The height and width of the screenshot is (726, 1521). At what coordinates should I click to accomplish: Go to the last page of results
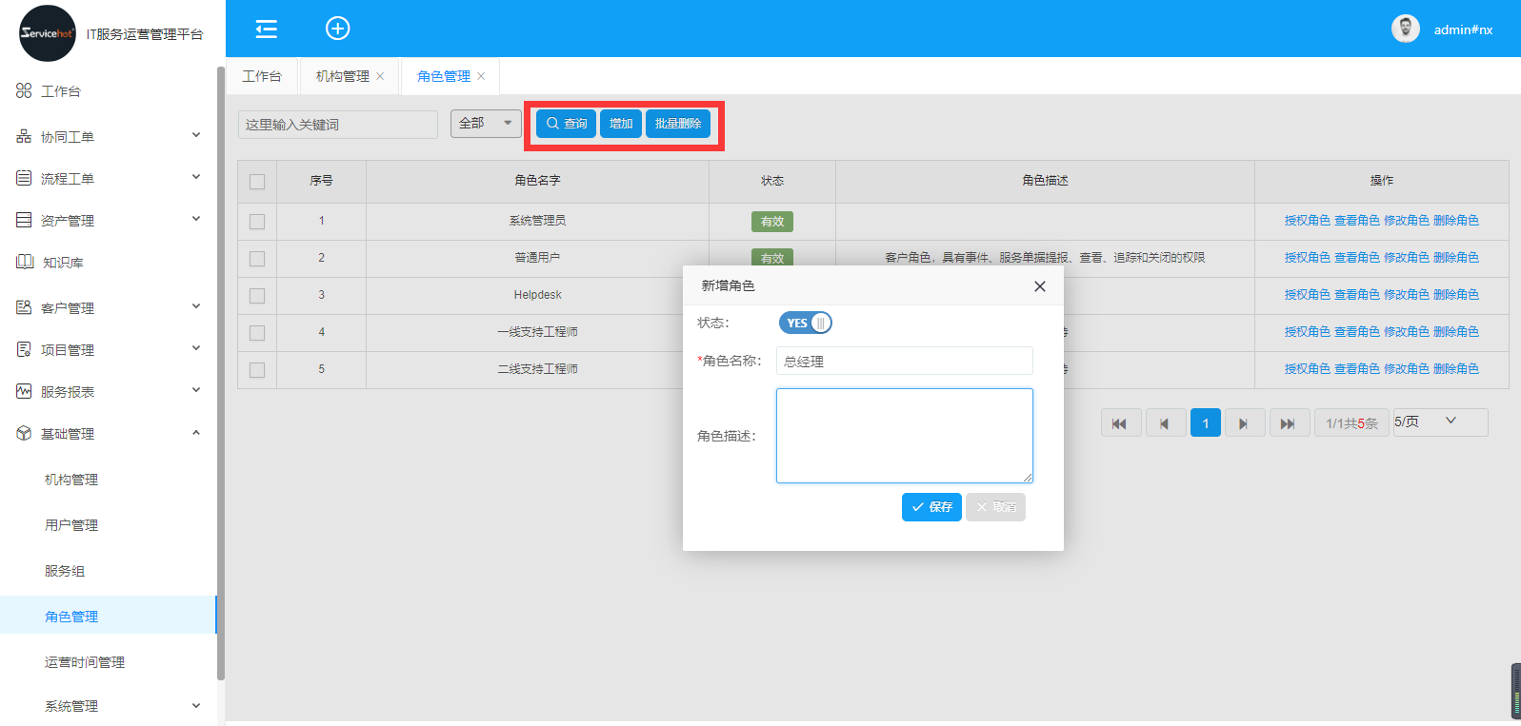click(x=1288, y=423)
